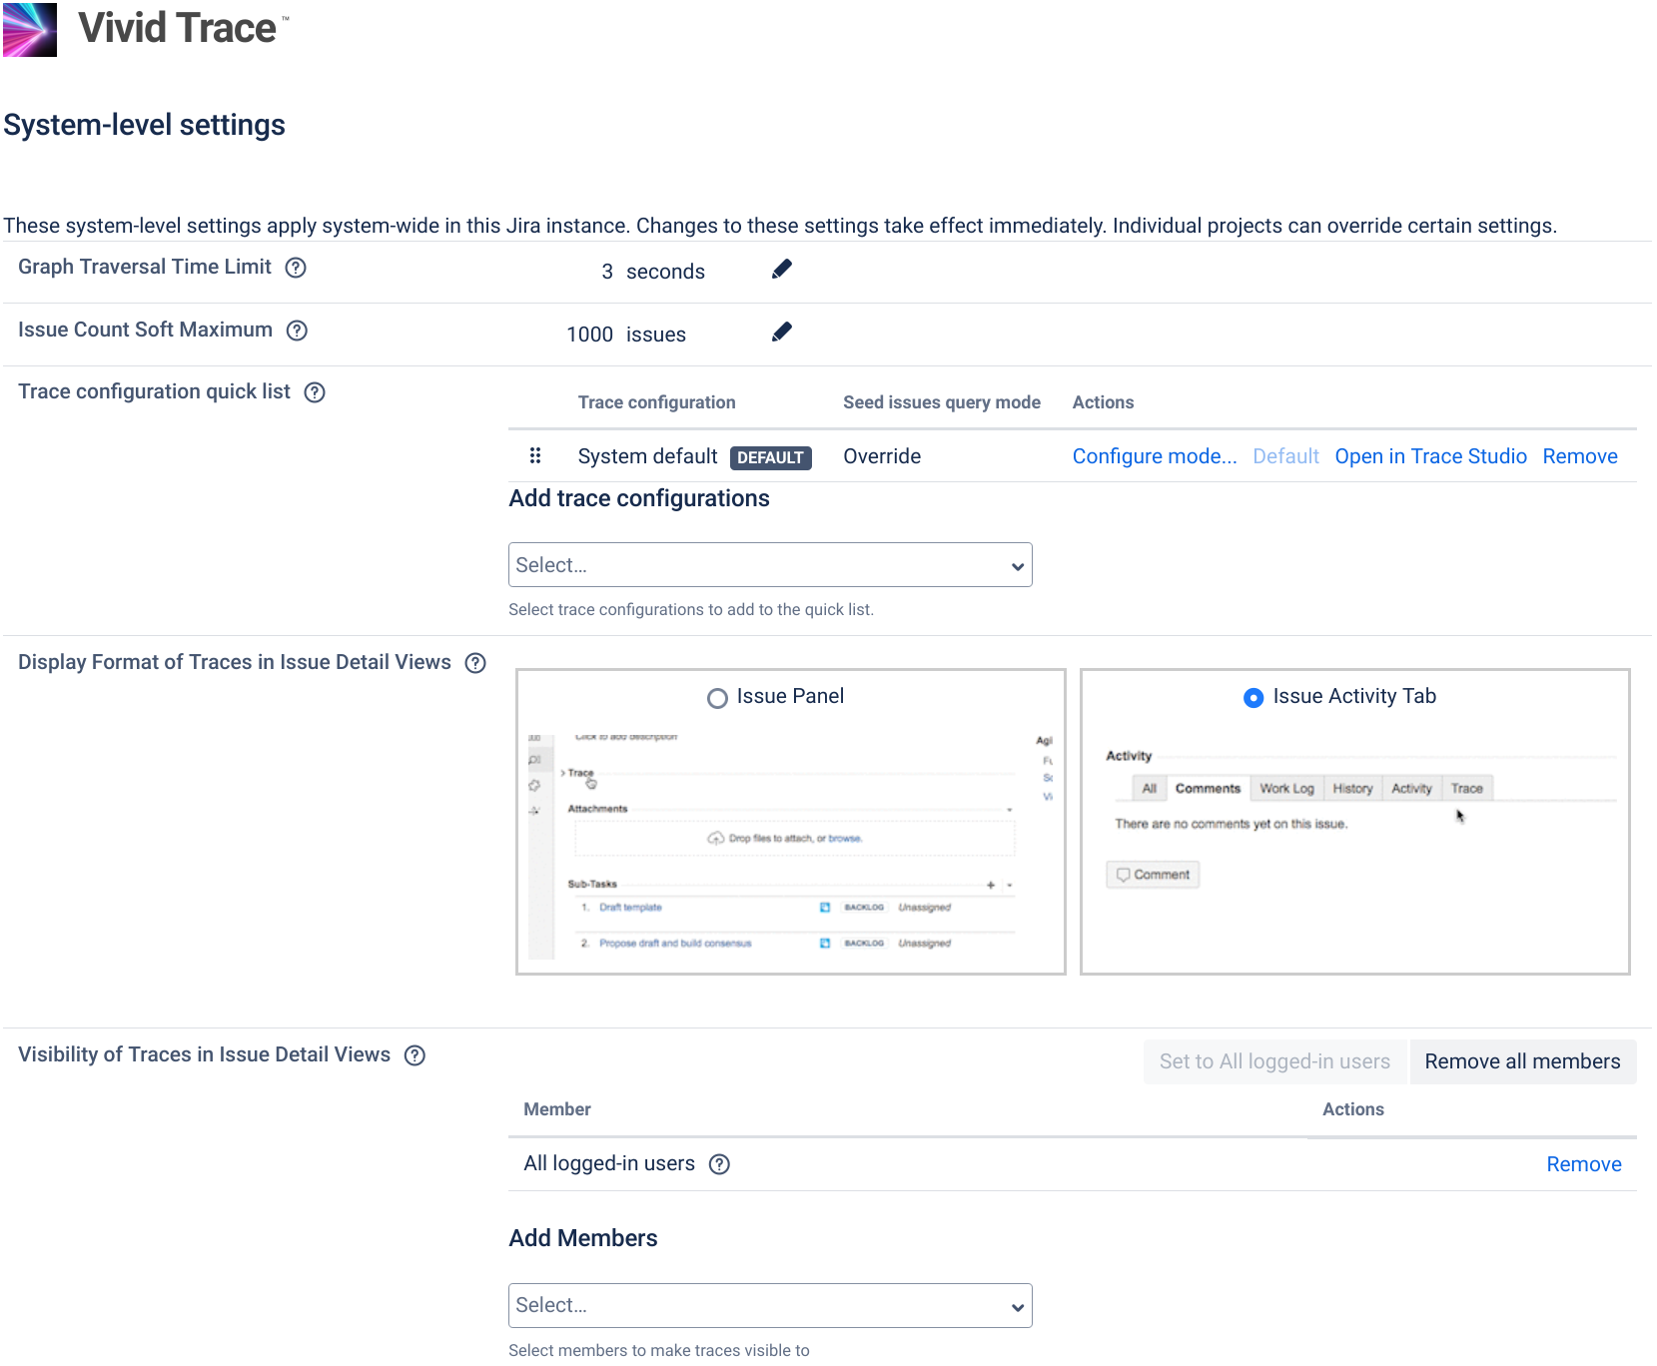Edit the Issue Count Soft Maximum value
This screenshot has height=1366, width=1657.
coord(782,332)
